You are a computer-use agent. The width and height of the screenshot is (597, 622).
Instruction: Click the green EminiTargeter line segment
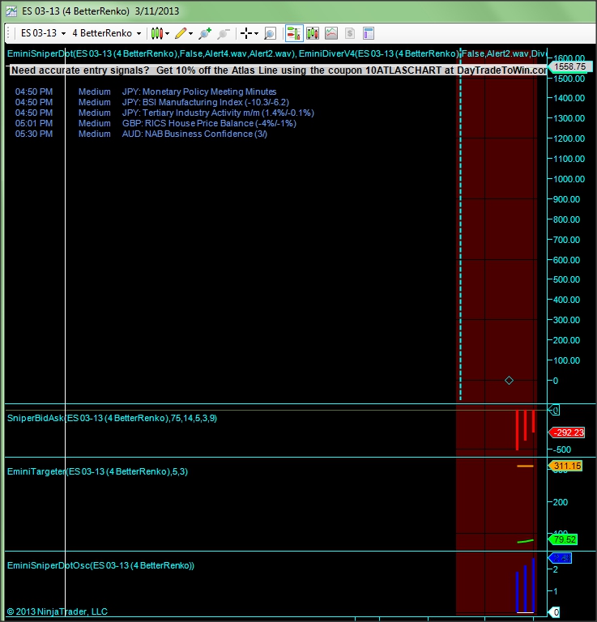tap(525, 541)
